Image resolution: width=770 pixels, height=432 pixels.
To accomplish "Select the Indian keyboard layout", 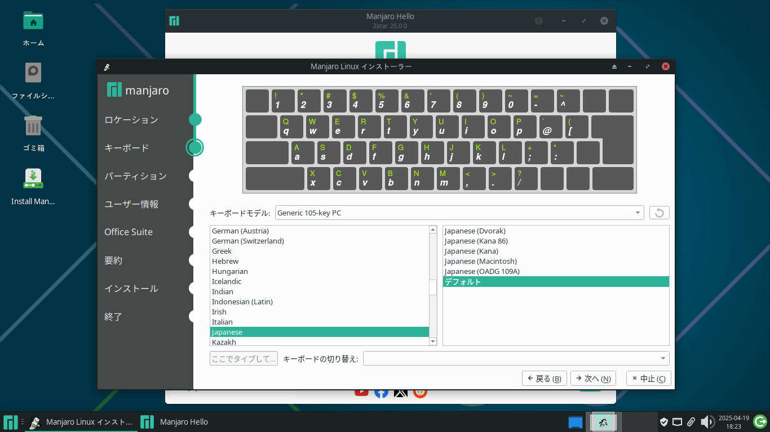I will 320,291.
